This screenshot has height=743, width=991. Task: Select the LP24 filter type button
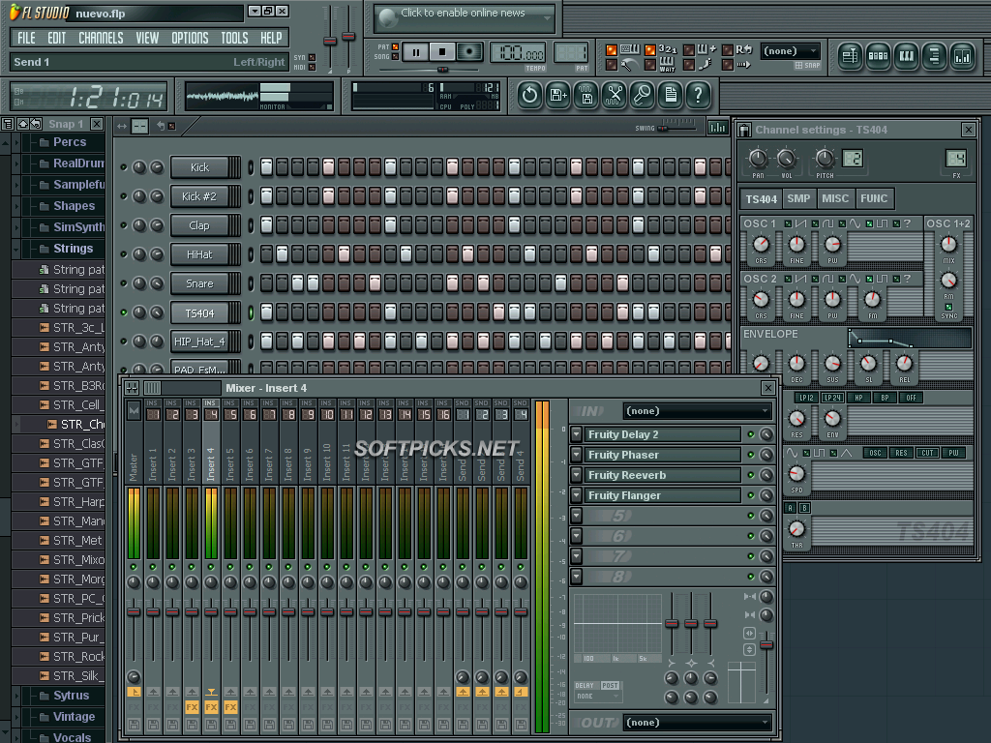(832, 398)
